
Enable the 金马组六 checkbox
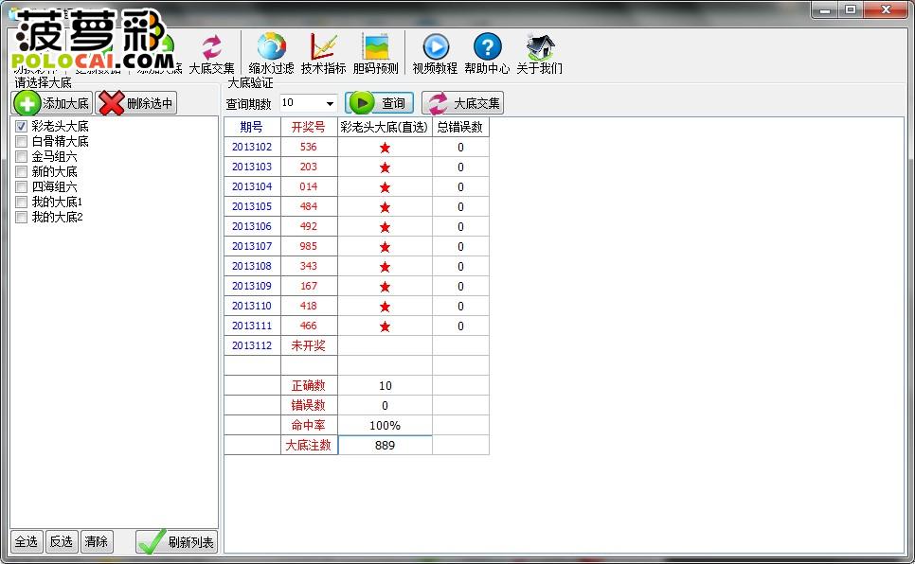(22, 157)
